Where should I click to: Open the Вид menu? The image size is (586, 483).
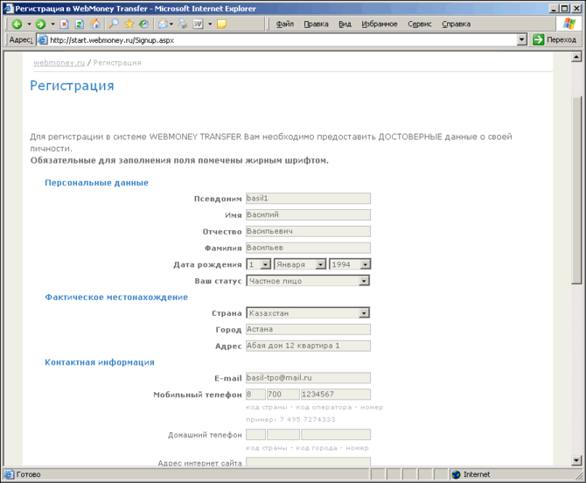(x=345, y=24)
